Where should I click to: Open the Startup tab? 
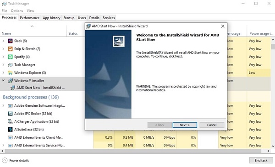[69, 18]
